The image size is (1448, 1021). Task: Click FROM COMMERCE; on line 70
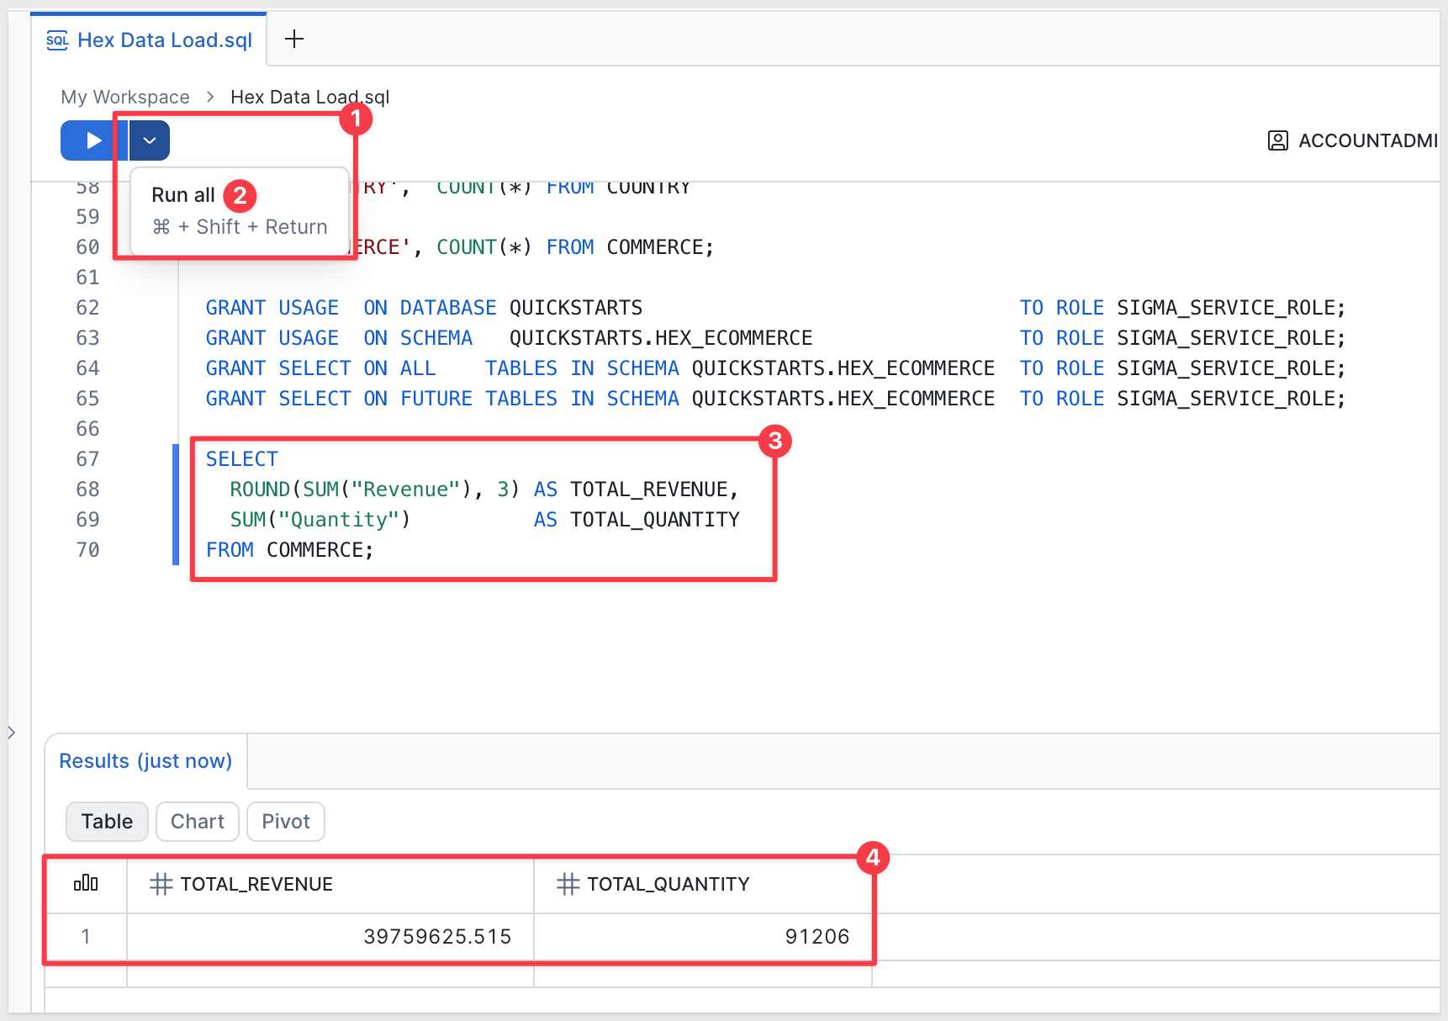(x=289, y=550)
